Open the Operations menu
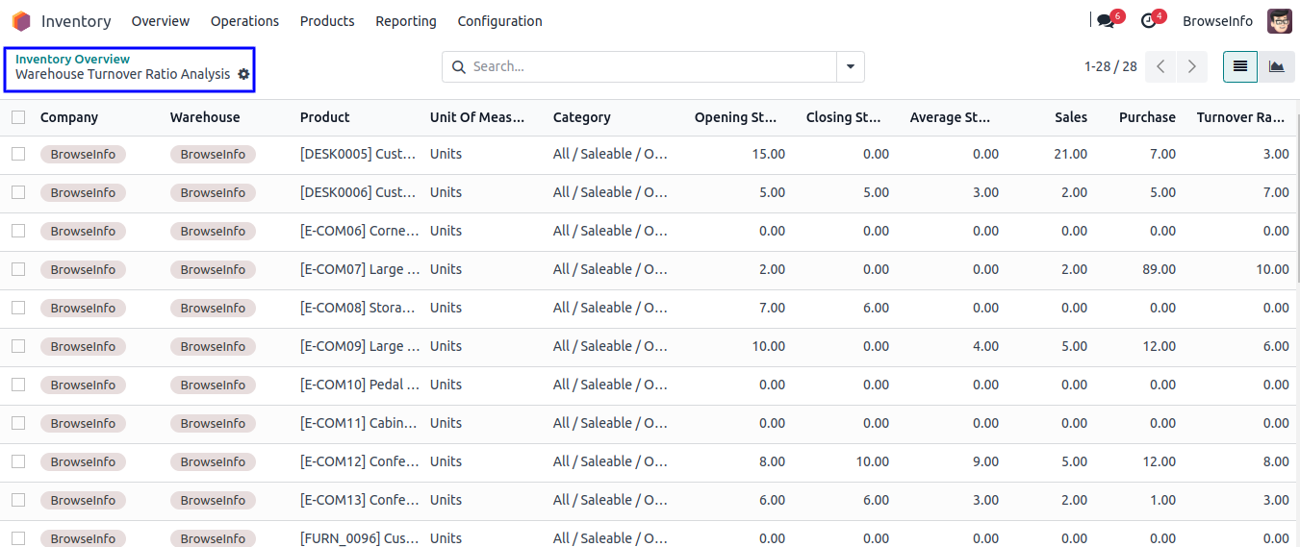1300x547 pixels. coord(244,21)
